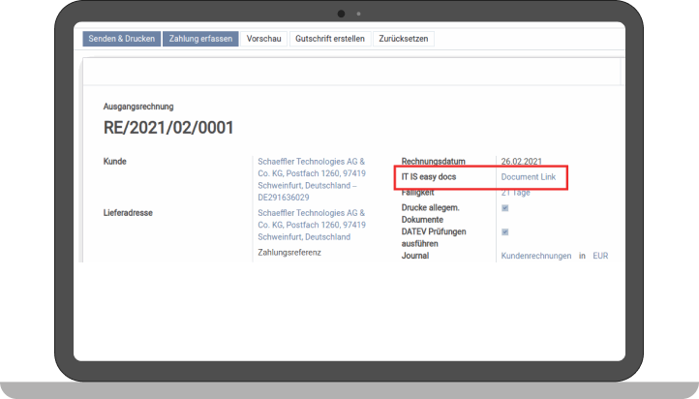699x399 pixels.
Task: Click the Senden & Drucken button
Action: [121, 39]
